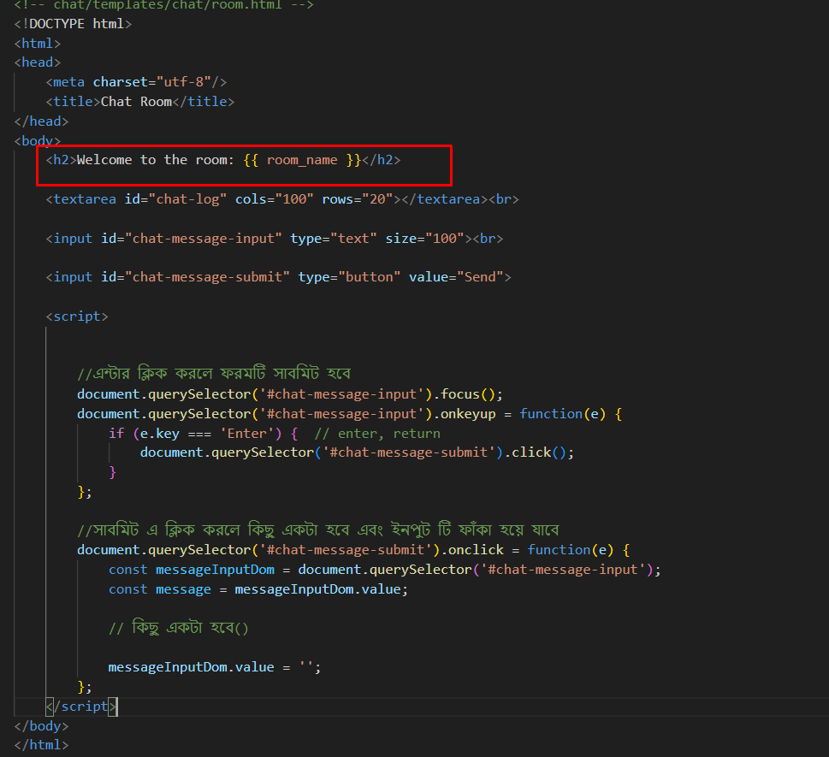The width and height of the screenshot is (829, 757).
Task: Click the 'Enter' string in if condition
Action: click(246, 434)
